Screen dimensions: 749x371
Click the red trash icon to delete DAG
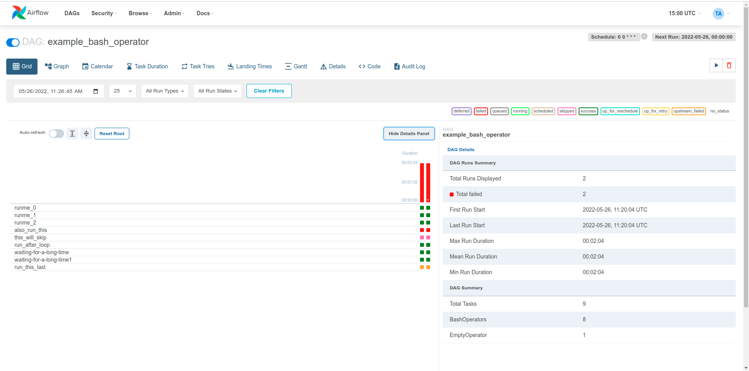[729, 66]
